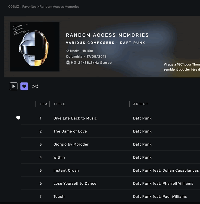This screenshot has height=204, width=200.
Task: Click track number 3
Action: (41, 144)
